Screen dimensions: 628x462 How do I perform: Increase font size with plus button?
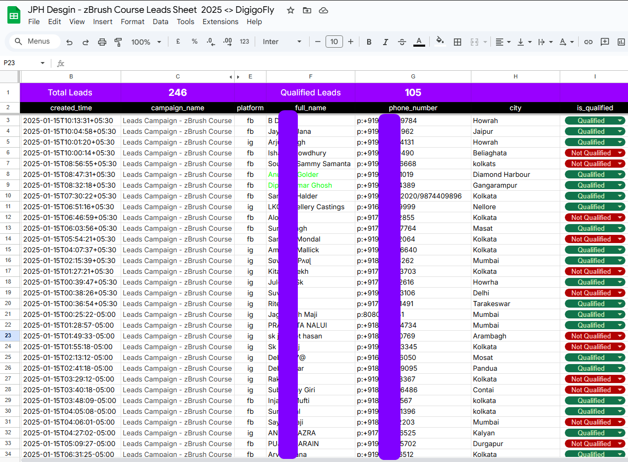351,42
